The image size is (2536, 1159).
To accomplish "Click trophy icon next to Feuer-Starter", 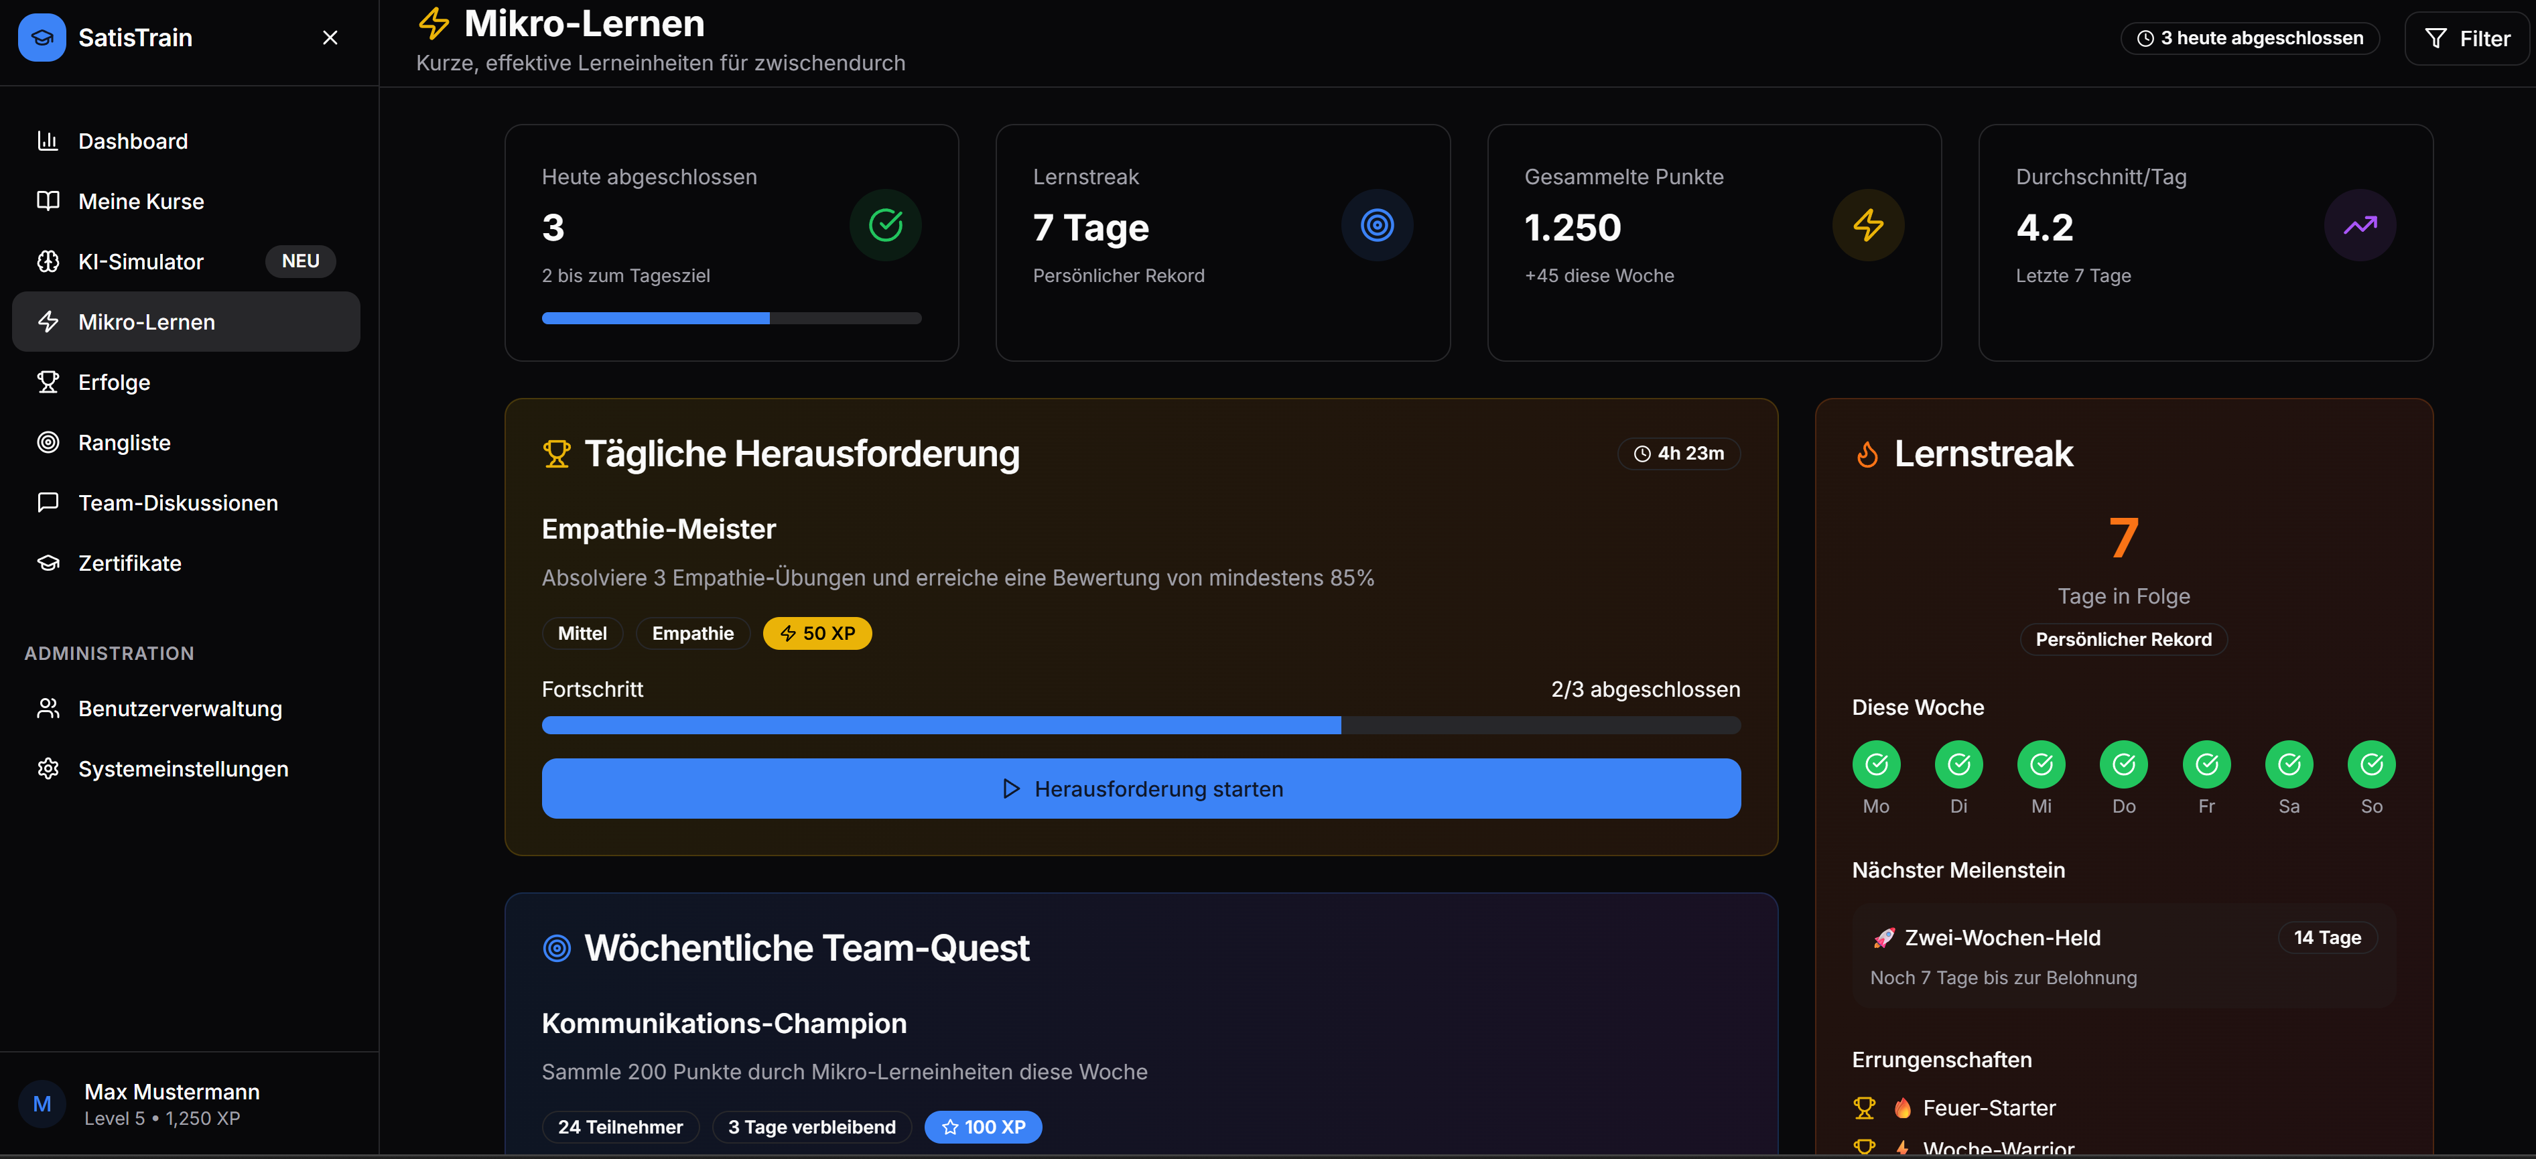I will click(1863, 1108).
